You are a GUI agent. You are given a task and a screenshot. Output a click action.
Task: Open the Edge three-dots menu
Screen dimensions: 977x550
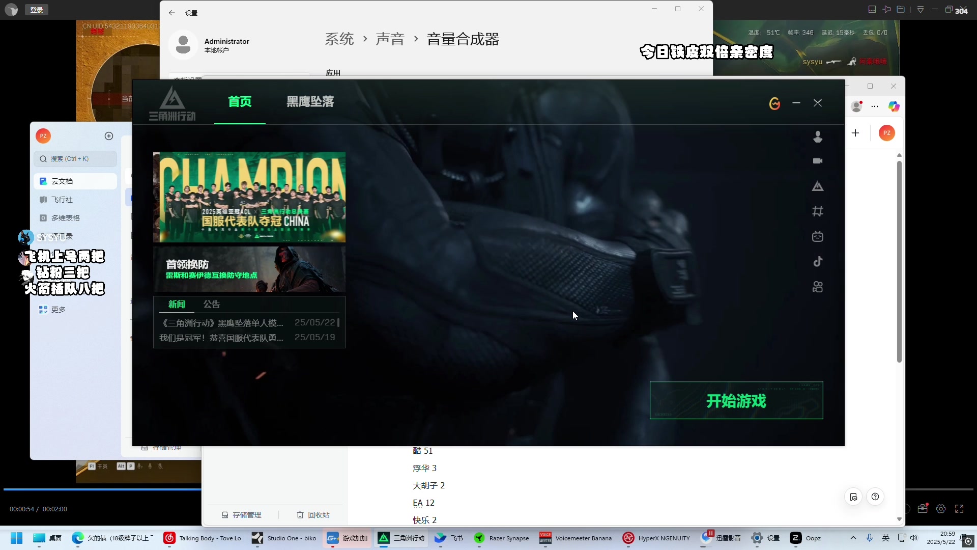tap(875, 106)
